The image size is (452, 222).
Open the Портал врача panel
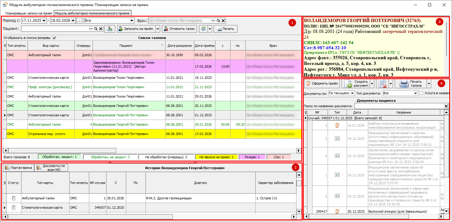(x=18, y=168)
